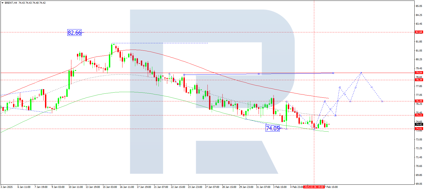Select the 82.66 price label object
Viewport: 425px width, 190px height.
74,33
